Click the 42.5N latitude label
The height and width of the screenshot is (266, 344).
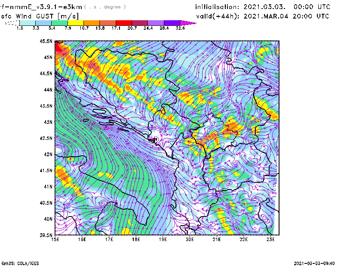[x=46, y=138]
